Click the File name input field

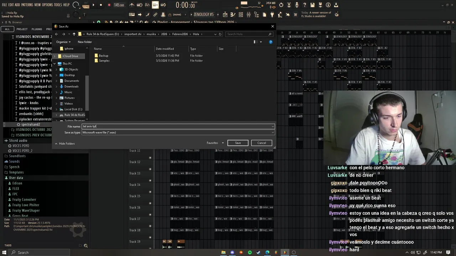[x=178, y=126]
